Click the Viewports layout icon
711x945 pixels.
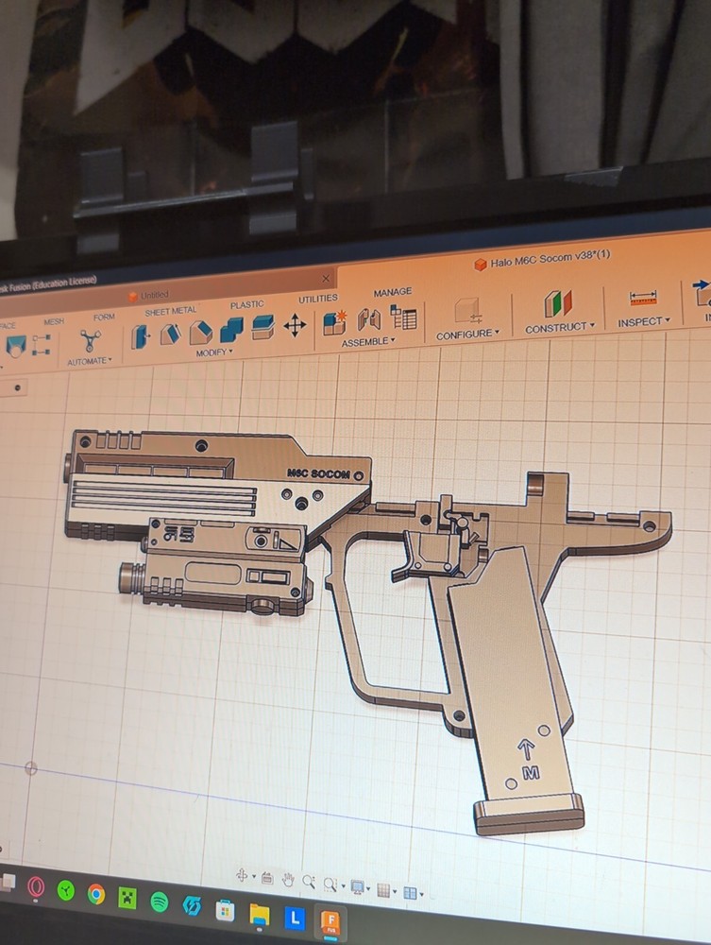pos(410,892)
